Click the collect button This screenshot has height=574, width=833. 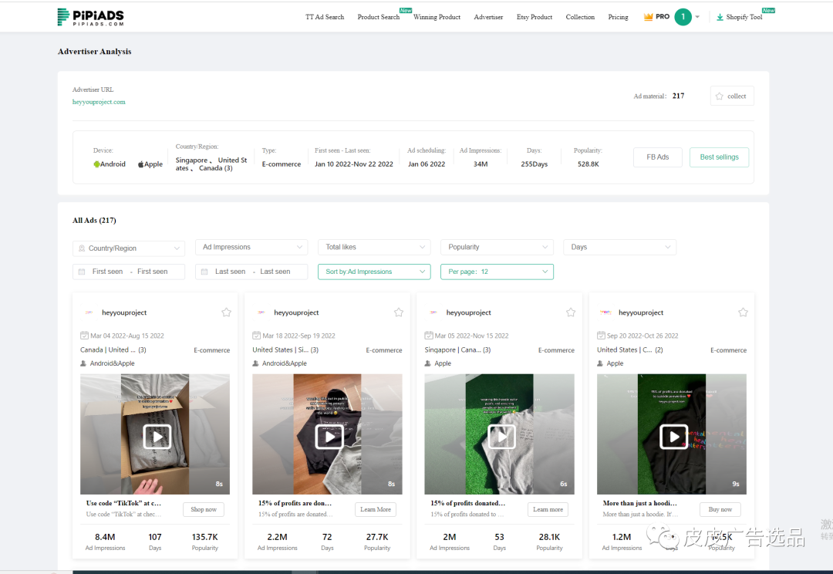pos(731,96)
